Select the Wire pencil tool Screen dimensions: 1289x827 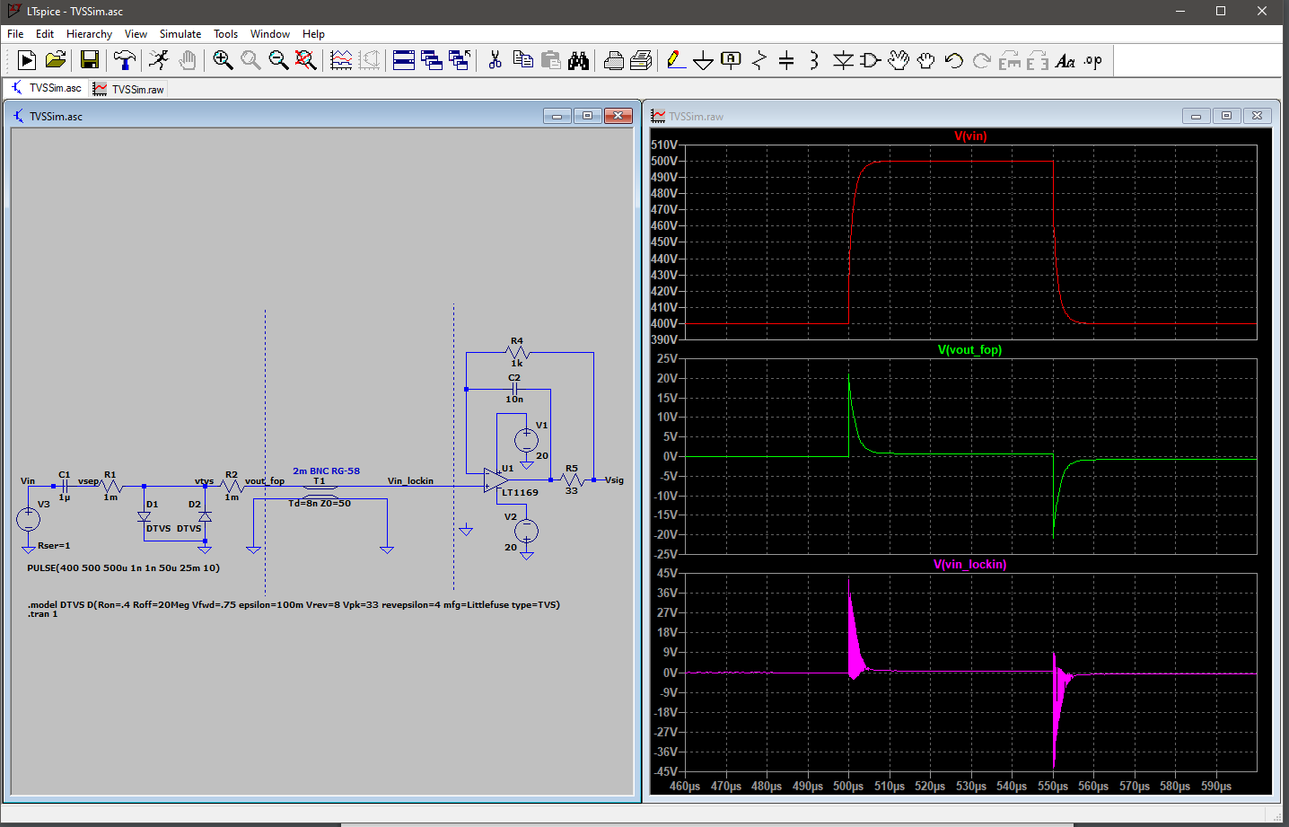[676, 60]
